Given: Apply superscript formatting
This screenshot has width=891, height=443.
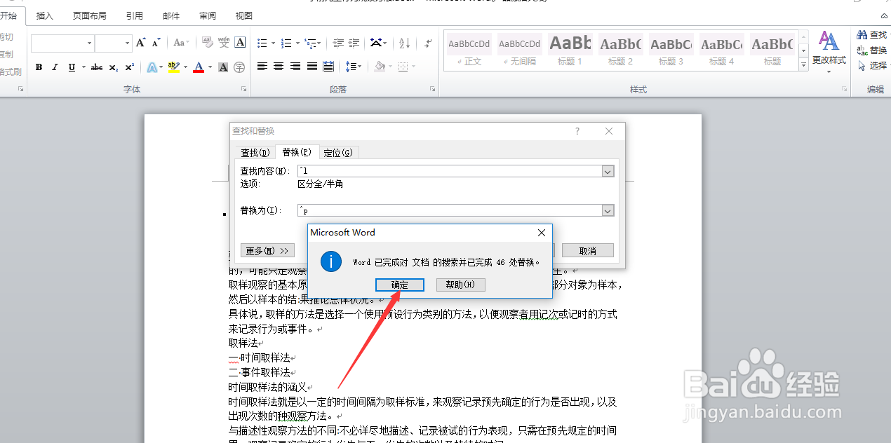Looking at the screenshot, I should point(129,67).
